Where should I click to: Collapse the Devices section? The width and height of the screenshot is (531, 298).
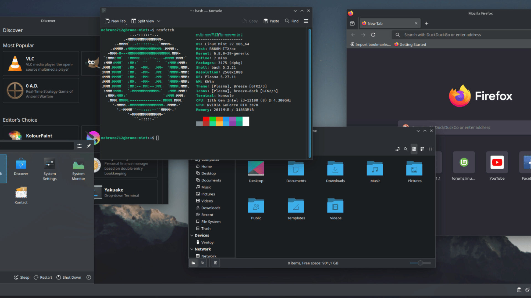coord(192,235)
